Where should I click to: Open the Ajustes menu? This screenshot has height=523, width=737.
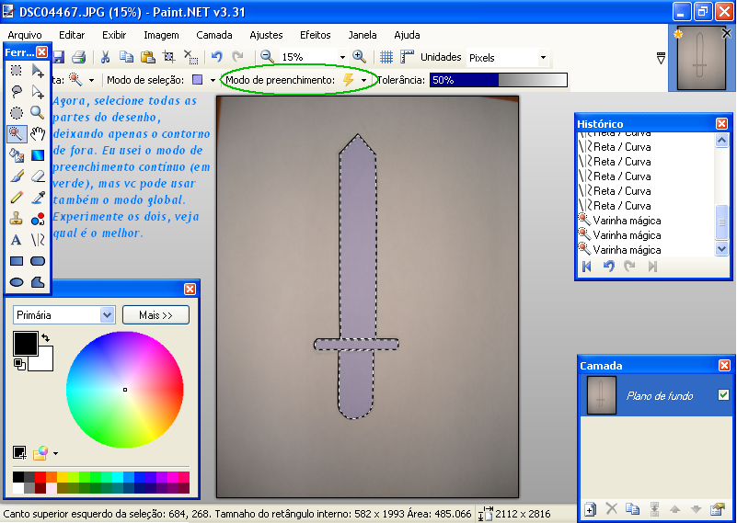click(x=266, y=35)
